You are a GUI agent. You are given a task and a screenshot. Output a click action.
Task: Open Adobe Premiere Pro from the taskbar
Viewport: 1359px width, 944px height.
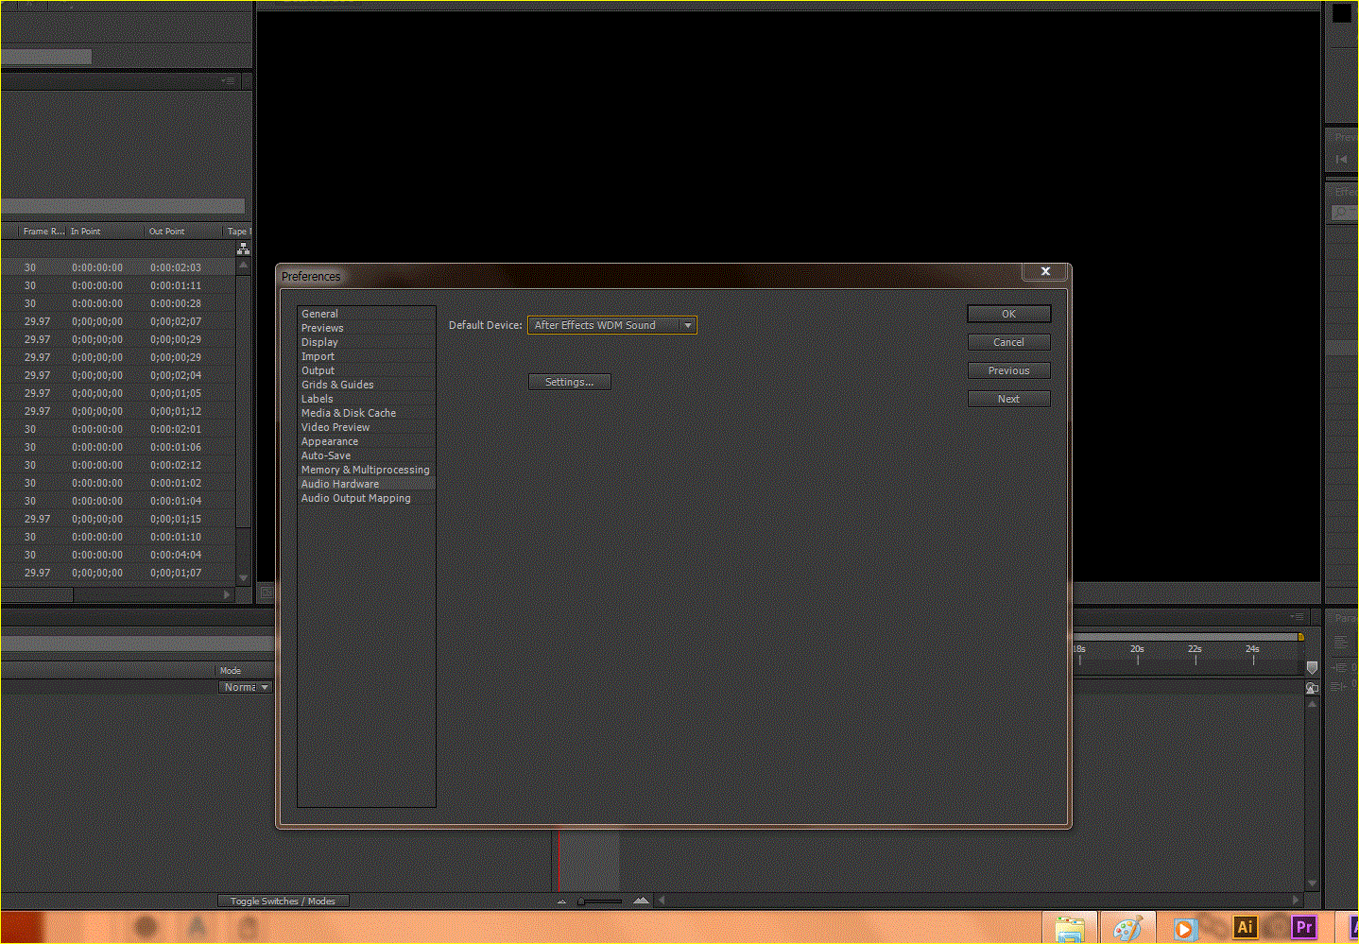coord(1304,927)
